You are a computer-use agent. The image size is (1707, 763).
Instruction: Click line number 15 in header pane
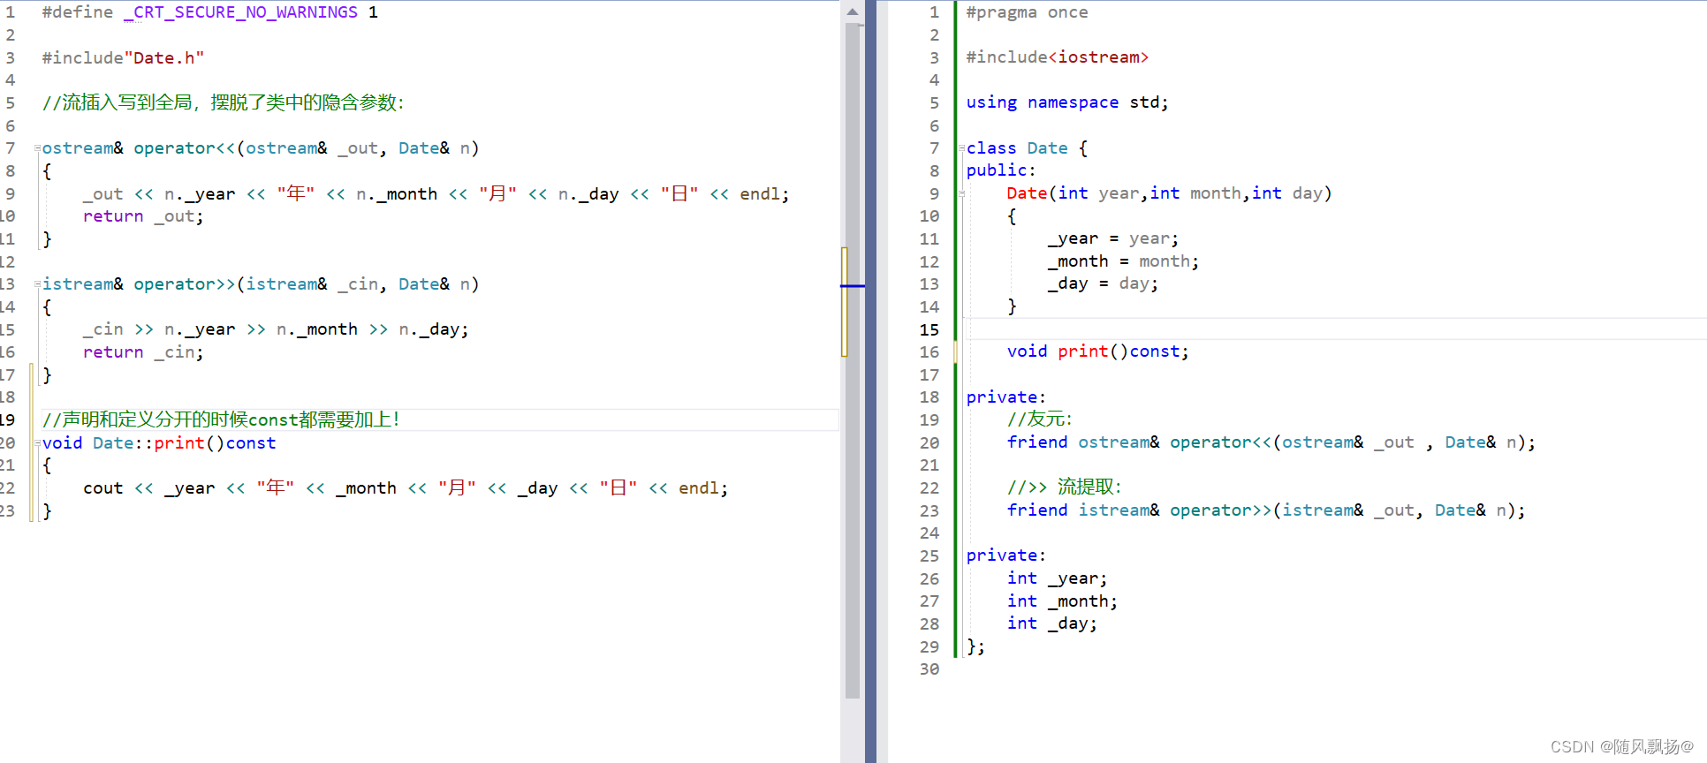pyautogui.click(x=929, y=329)
